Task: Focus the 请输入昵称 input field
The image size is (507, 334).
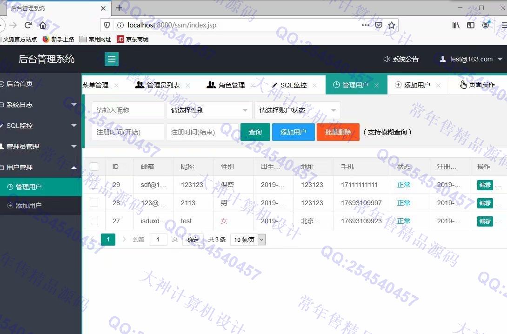Action: [x=128, y=110]
